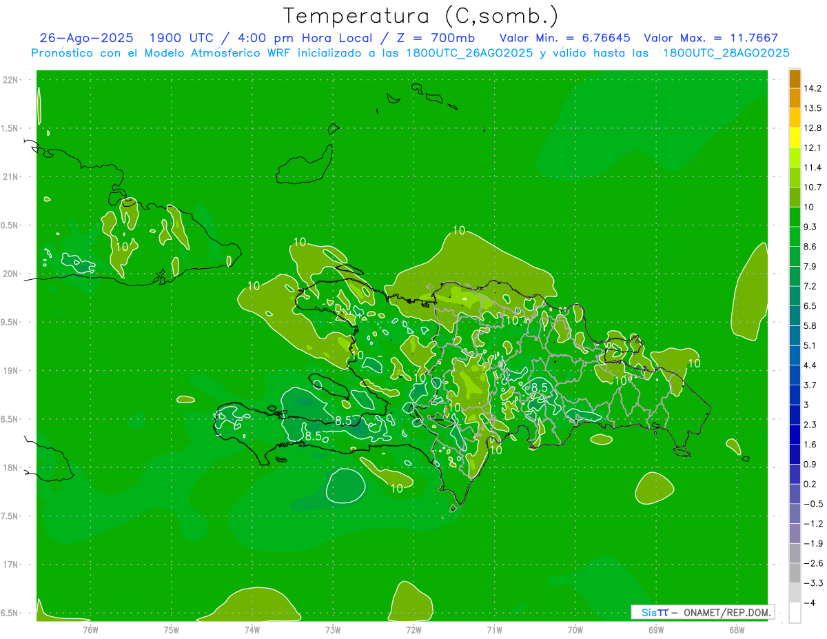This screenshot has height=639, width=827.
Task: Click the 11.4 colorbar value
Action: [812, 168]
